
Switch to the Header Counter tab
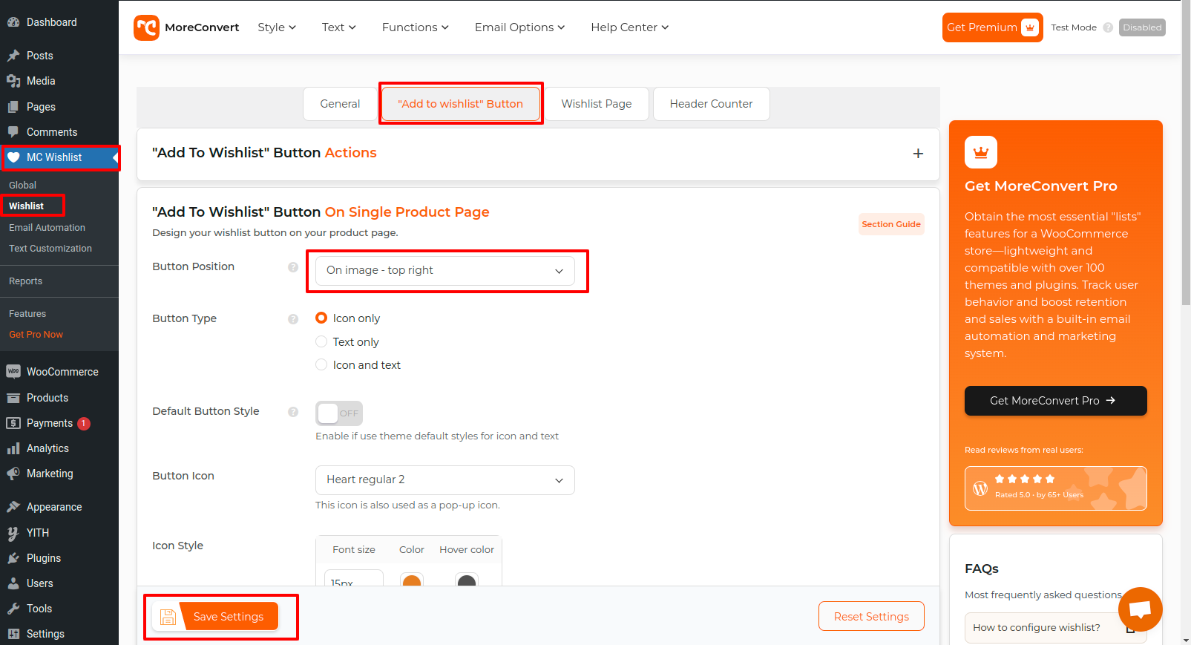click(x=711, y=104)
